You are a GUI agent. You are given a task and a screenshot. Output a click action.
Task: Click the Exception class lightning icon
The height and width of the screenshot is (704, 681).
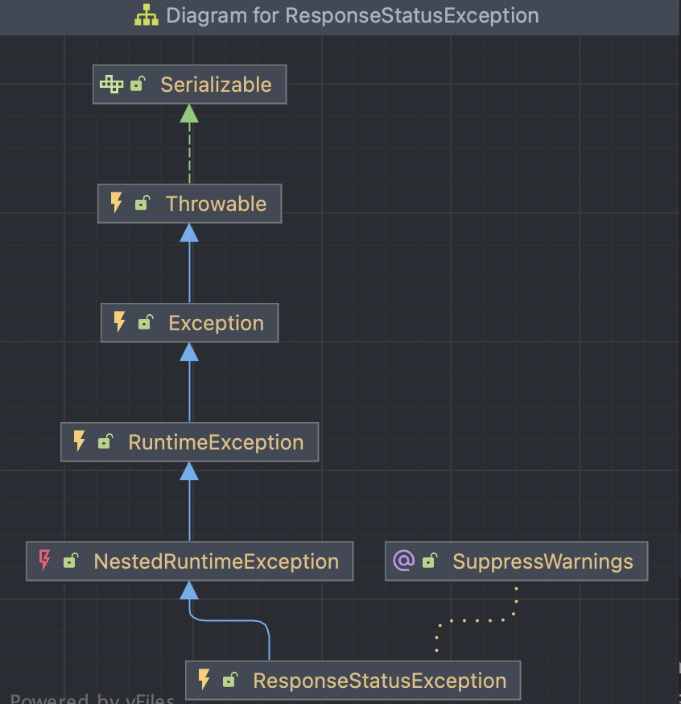120,322
